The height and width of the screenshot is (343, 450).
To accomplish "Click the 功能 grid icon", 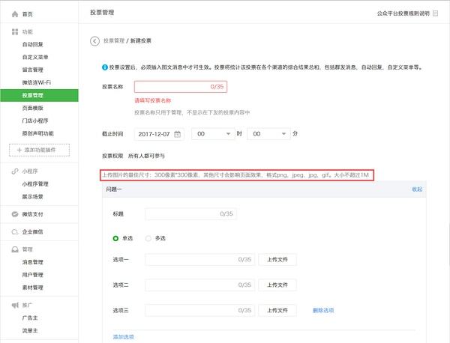I will pos(15,31).
